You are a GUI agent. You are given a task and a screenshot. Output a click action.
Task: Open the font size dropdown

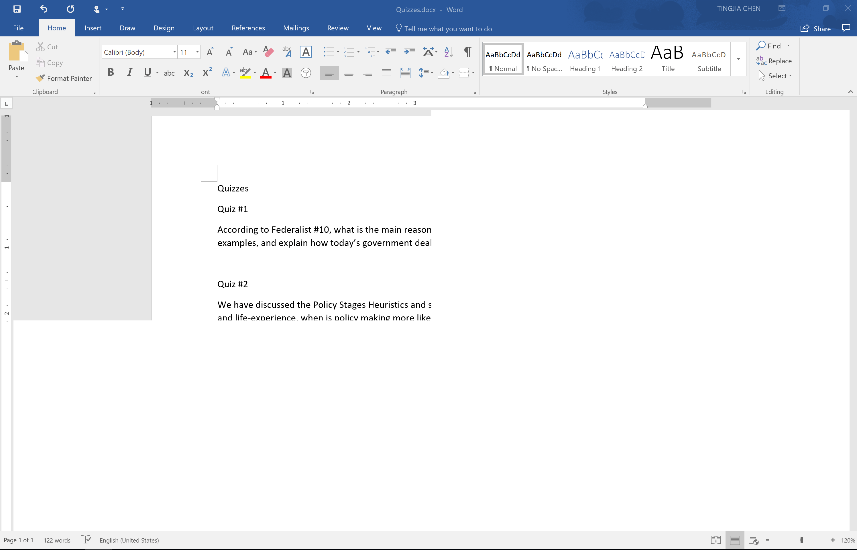(x=198, y=52)
